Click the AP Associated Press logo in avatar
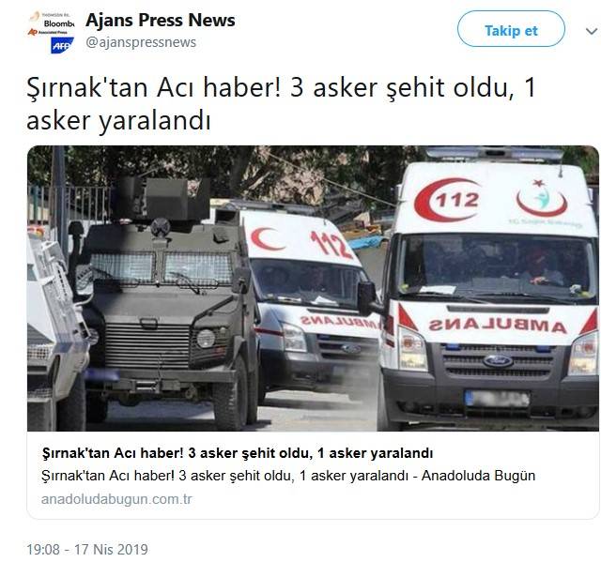Screen dimensions: 601x562 click(x=48, y=32)
